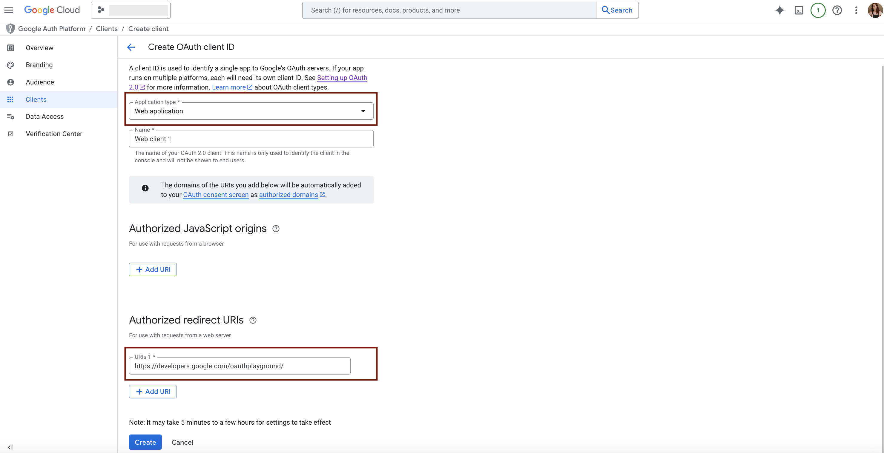Select the URIs 1 input field
The image size is (884, 453).
coord(240,366)
